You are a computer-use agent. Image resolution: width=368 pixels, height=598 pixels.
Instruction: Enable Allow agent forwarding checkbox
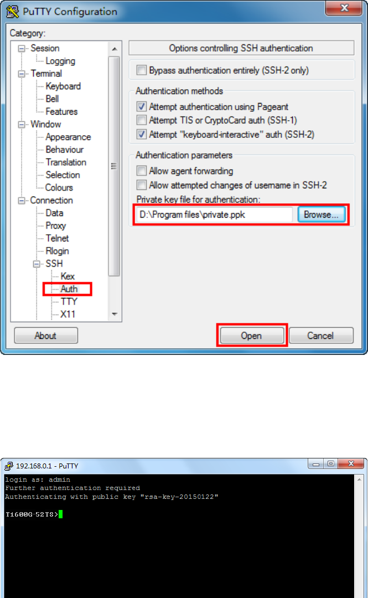[x=142, y=171]
